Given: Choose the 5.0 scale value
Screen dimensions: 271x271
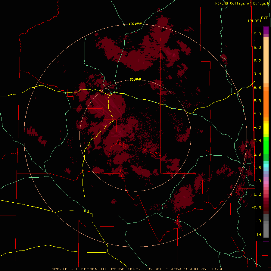Looking at the screenshot, I should tap(257, 114).
